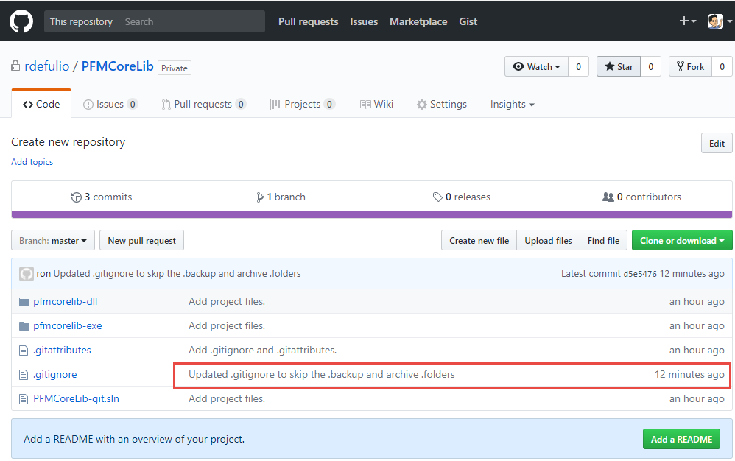Viewport: 735px width, 461px height.
Task: Open Gist in top navigation
Action: [468, 21]
